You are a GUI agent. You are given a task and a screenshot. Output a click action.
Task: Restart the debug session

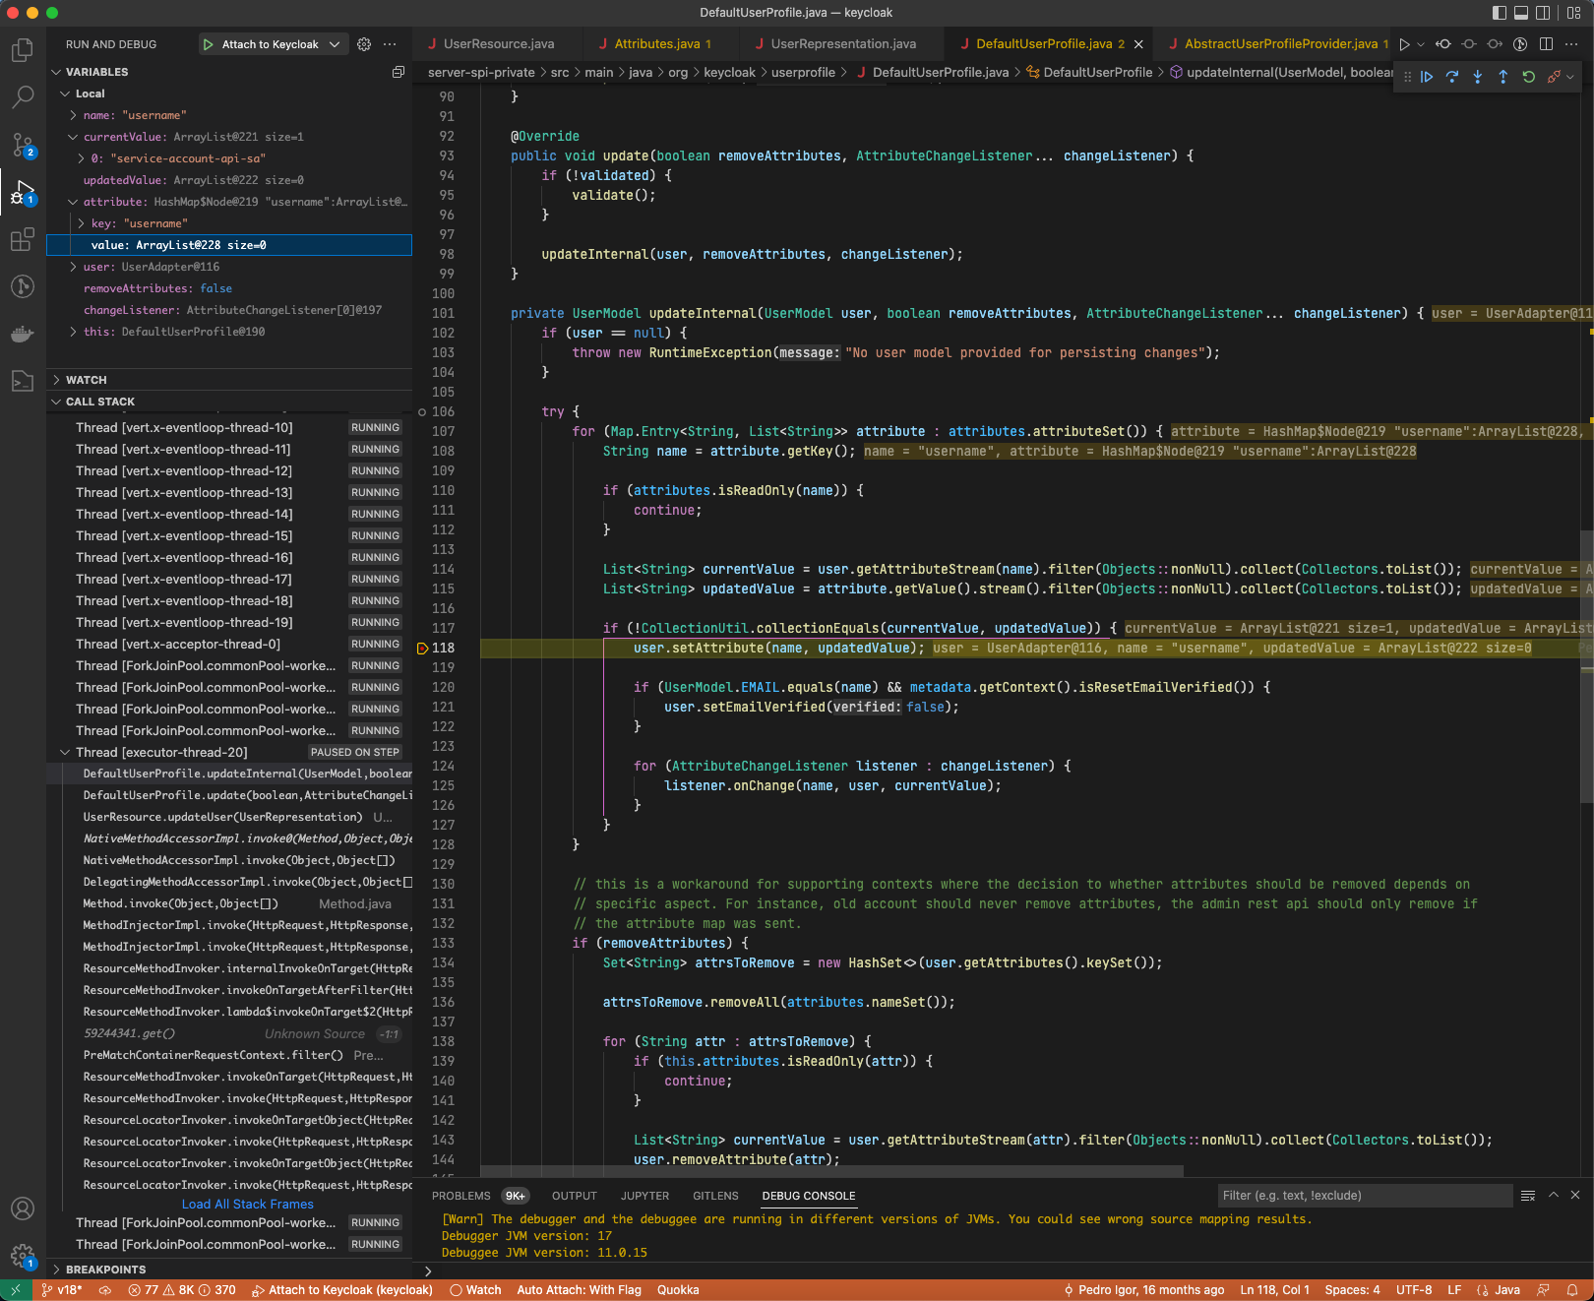coord(1528,77)
